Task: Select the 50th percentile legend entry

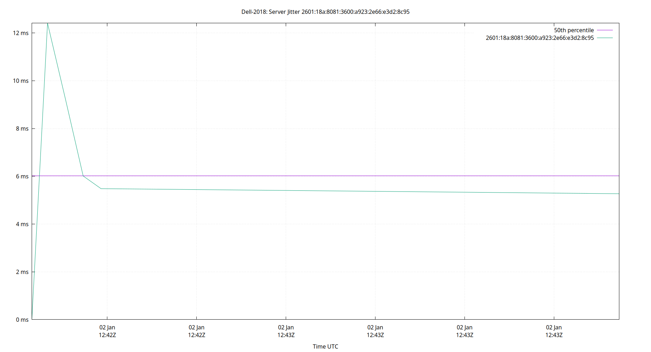Action: pyautogui.click(x=574, y=30)
